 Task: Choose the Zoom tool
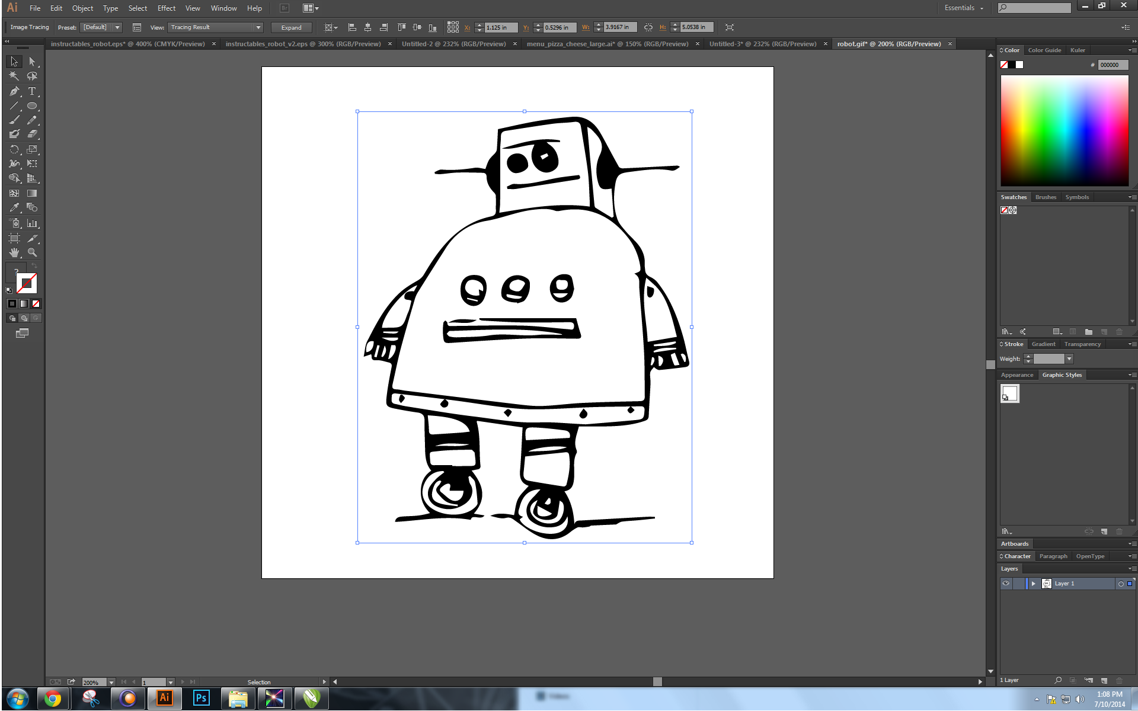click(32, 252)
